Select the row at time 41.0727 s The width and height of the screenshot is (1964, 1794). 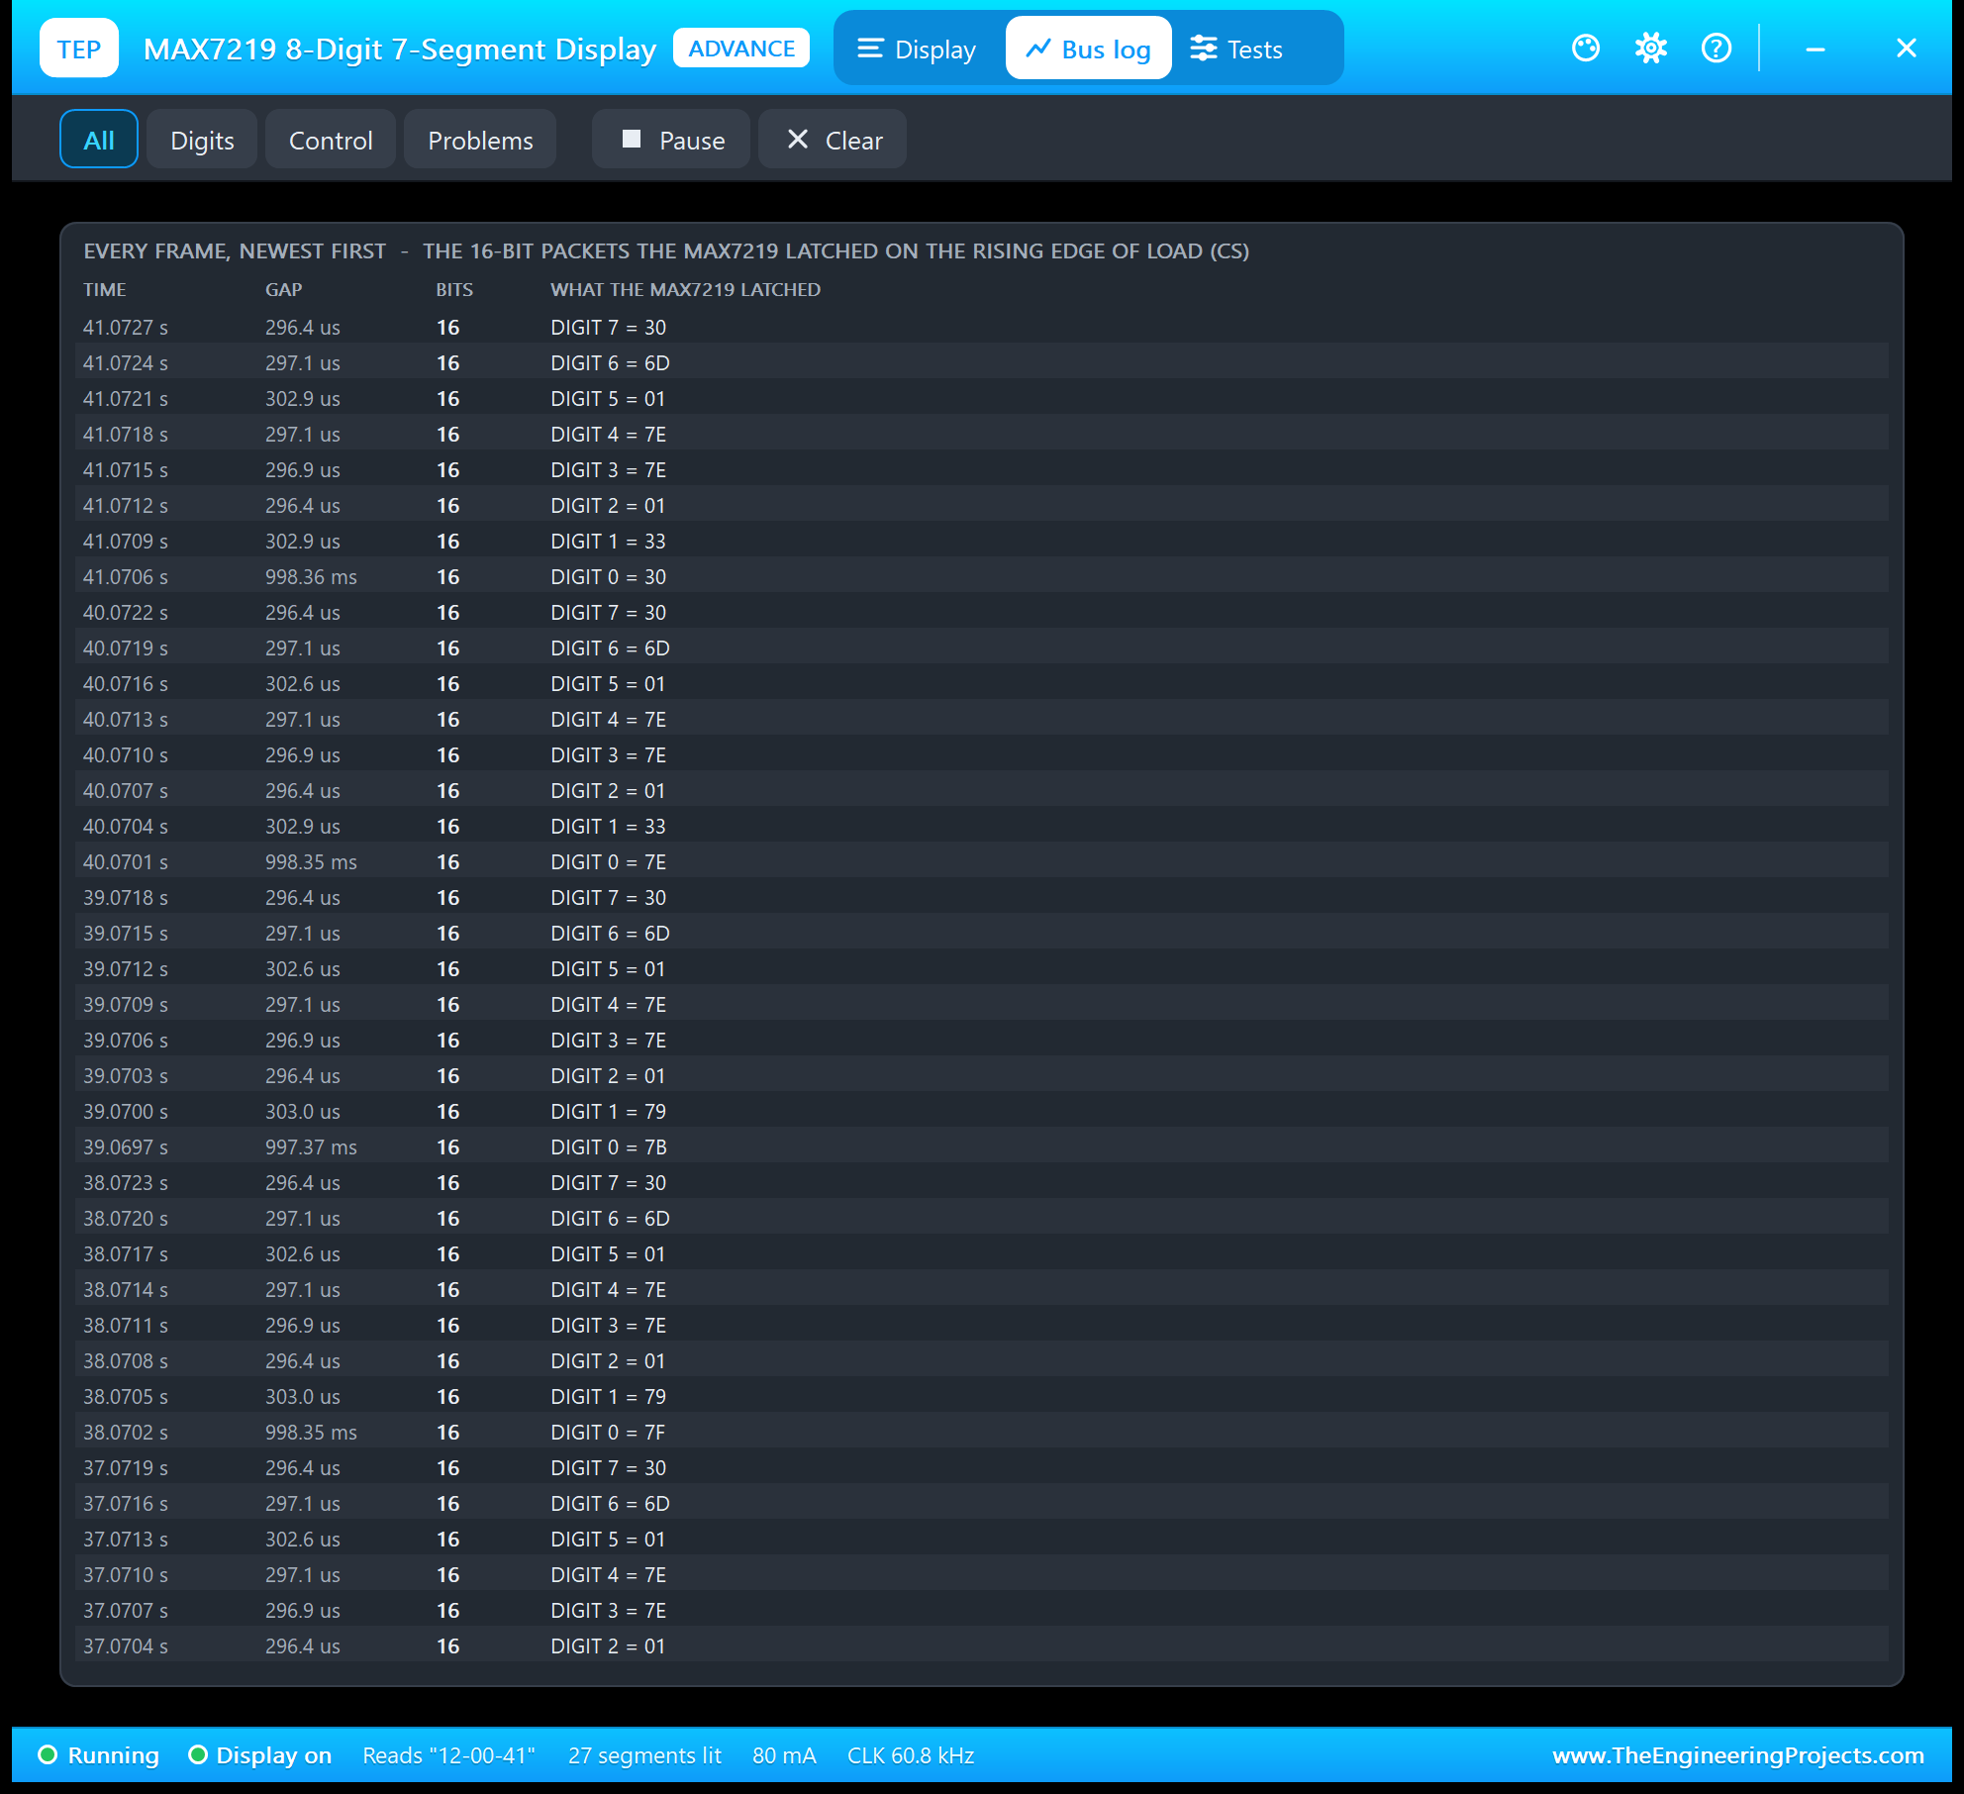(982, 327)
